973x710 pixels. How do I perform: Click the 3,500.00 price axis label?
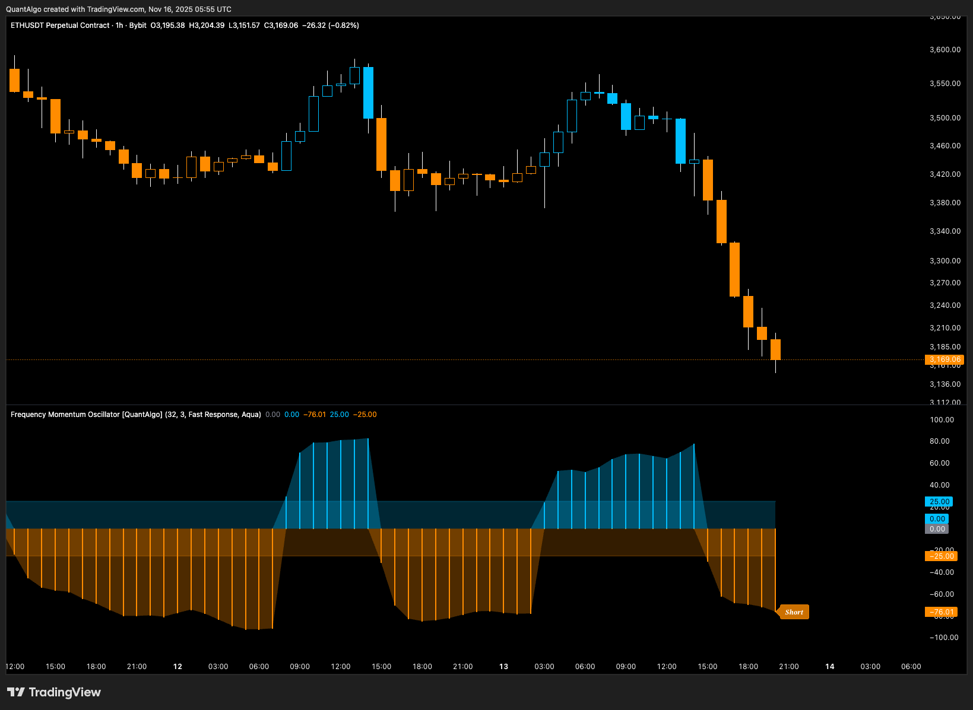coord(945,118)
